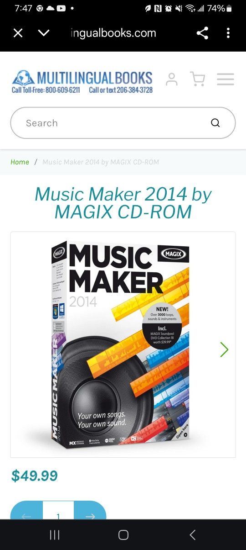The width and height of the screenshot is (246, 550).
Task: Open the three-dot overflow menu
Action: tap(228, 33)
